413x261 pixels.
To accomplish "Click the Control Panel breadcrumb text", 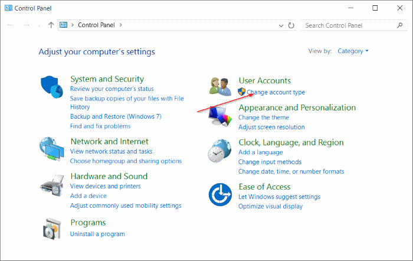I will (96, 25).
